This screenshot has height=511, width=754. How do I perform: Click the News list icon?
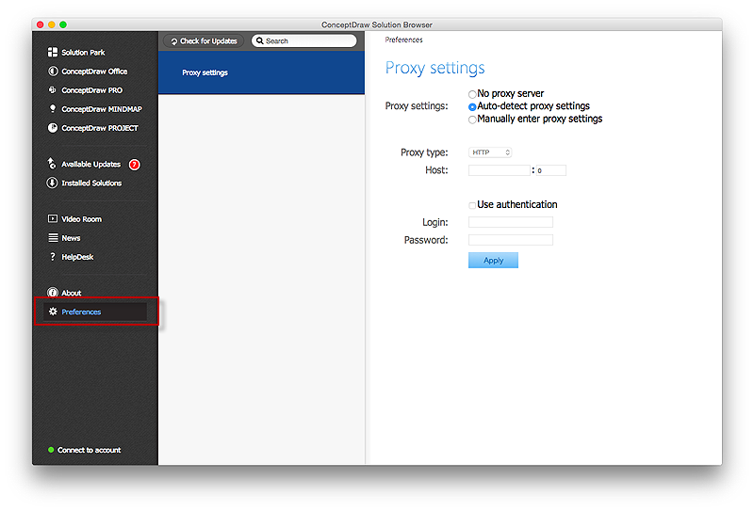53,238
